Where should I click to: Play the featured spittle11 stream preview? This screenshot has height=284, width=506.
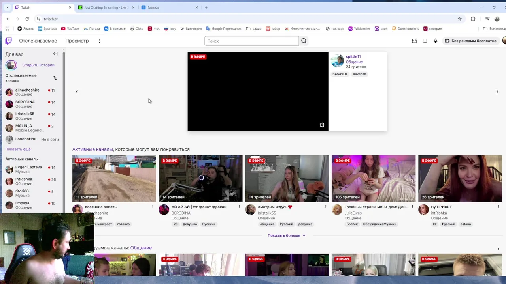(258, 92)
